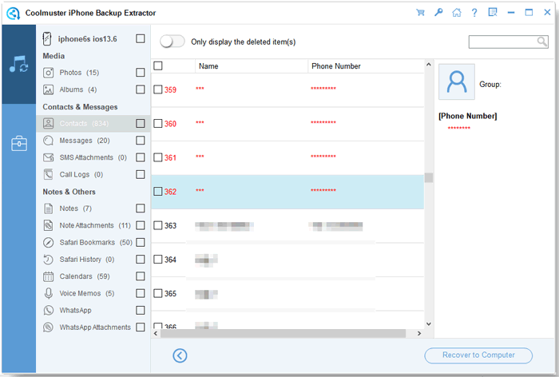Open the toolbox briefcase sidebar icon

[18, 144]
